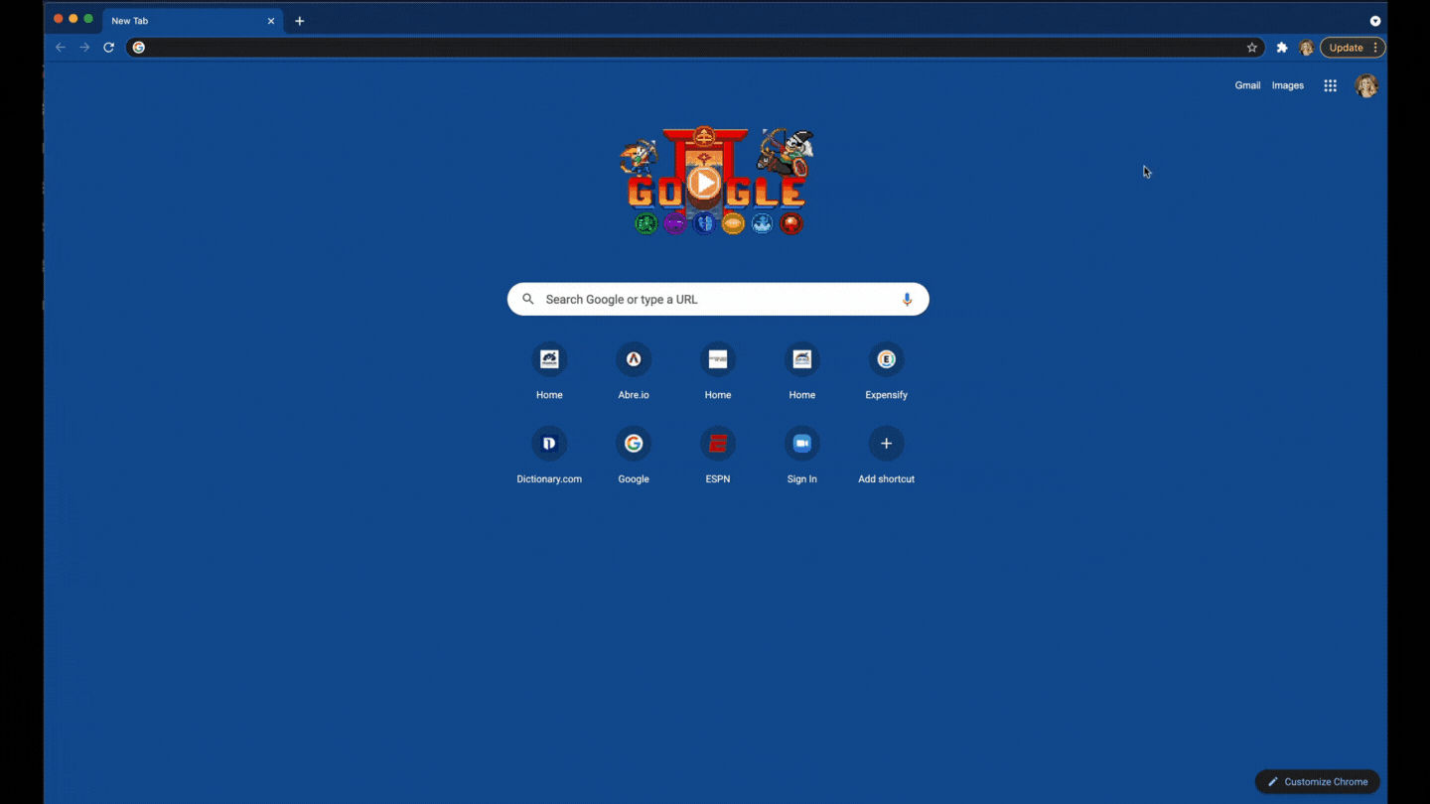The height and width of the screenshot is (804, 1430).
Task: Open the Home shortcut above ESPN
Action: click(x=718, y=371)
